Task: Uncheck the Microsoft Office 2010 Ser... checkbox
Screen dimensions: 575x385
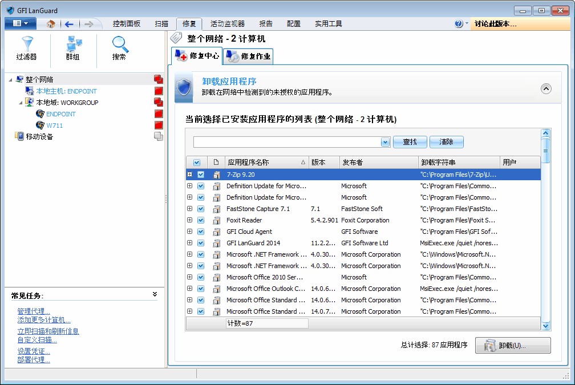Action: click(201, 277)
